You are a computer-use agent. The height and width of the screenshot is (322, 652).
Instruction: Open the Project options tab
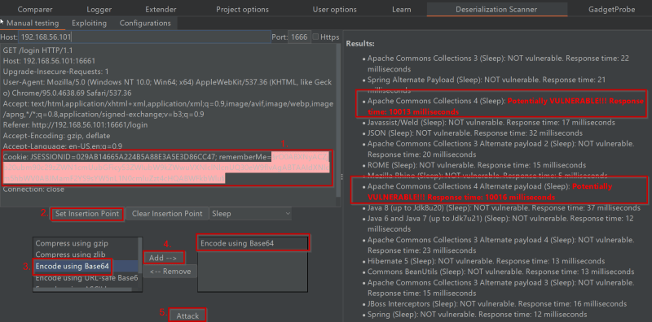tap(242, 9)
